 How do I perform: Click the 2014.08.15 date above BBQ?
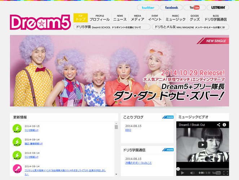point(133,126)
